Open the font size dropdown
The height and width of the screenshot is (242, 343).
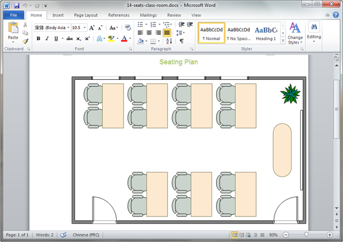pos(84,27)
